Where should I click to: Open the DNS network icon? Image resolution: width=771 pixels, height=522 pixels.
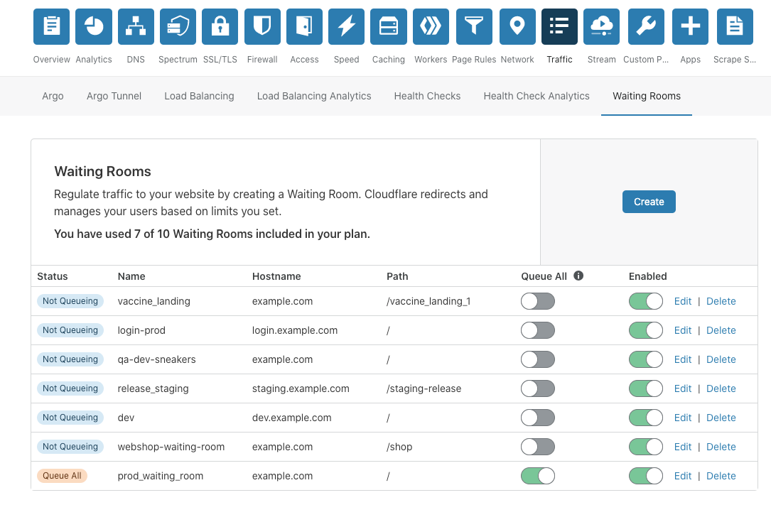(136, 26)
